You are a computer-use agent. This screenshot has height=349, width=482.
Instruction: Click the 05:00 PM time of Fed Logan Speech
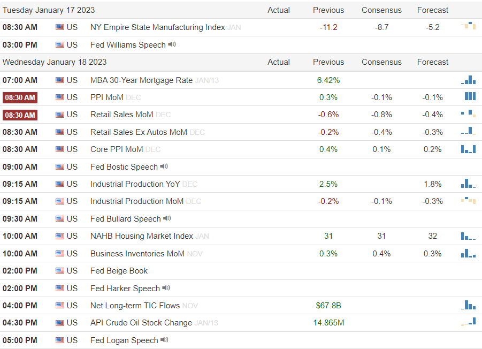click(20, 340)
